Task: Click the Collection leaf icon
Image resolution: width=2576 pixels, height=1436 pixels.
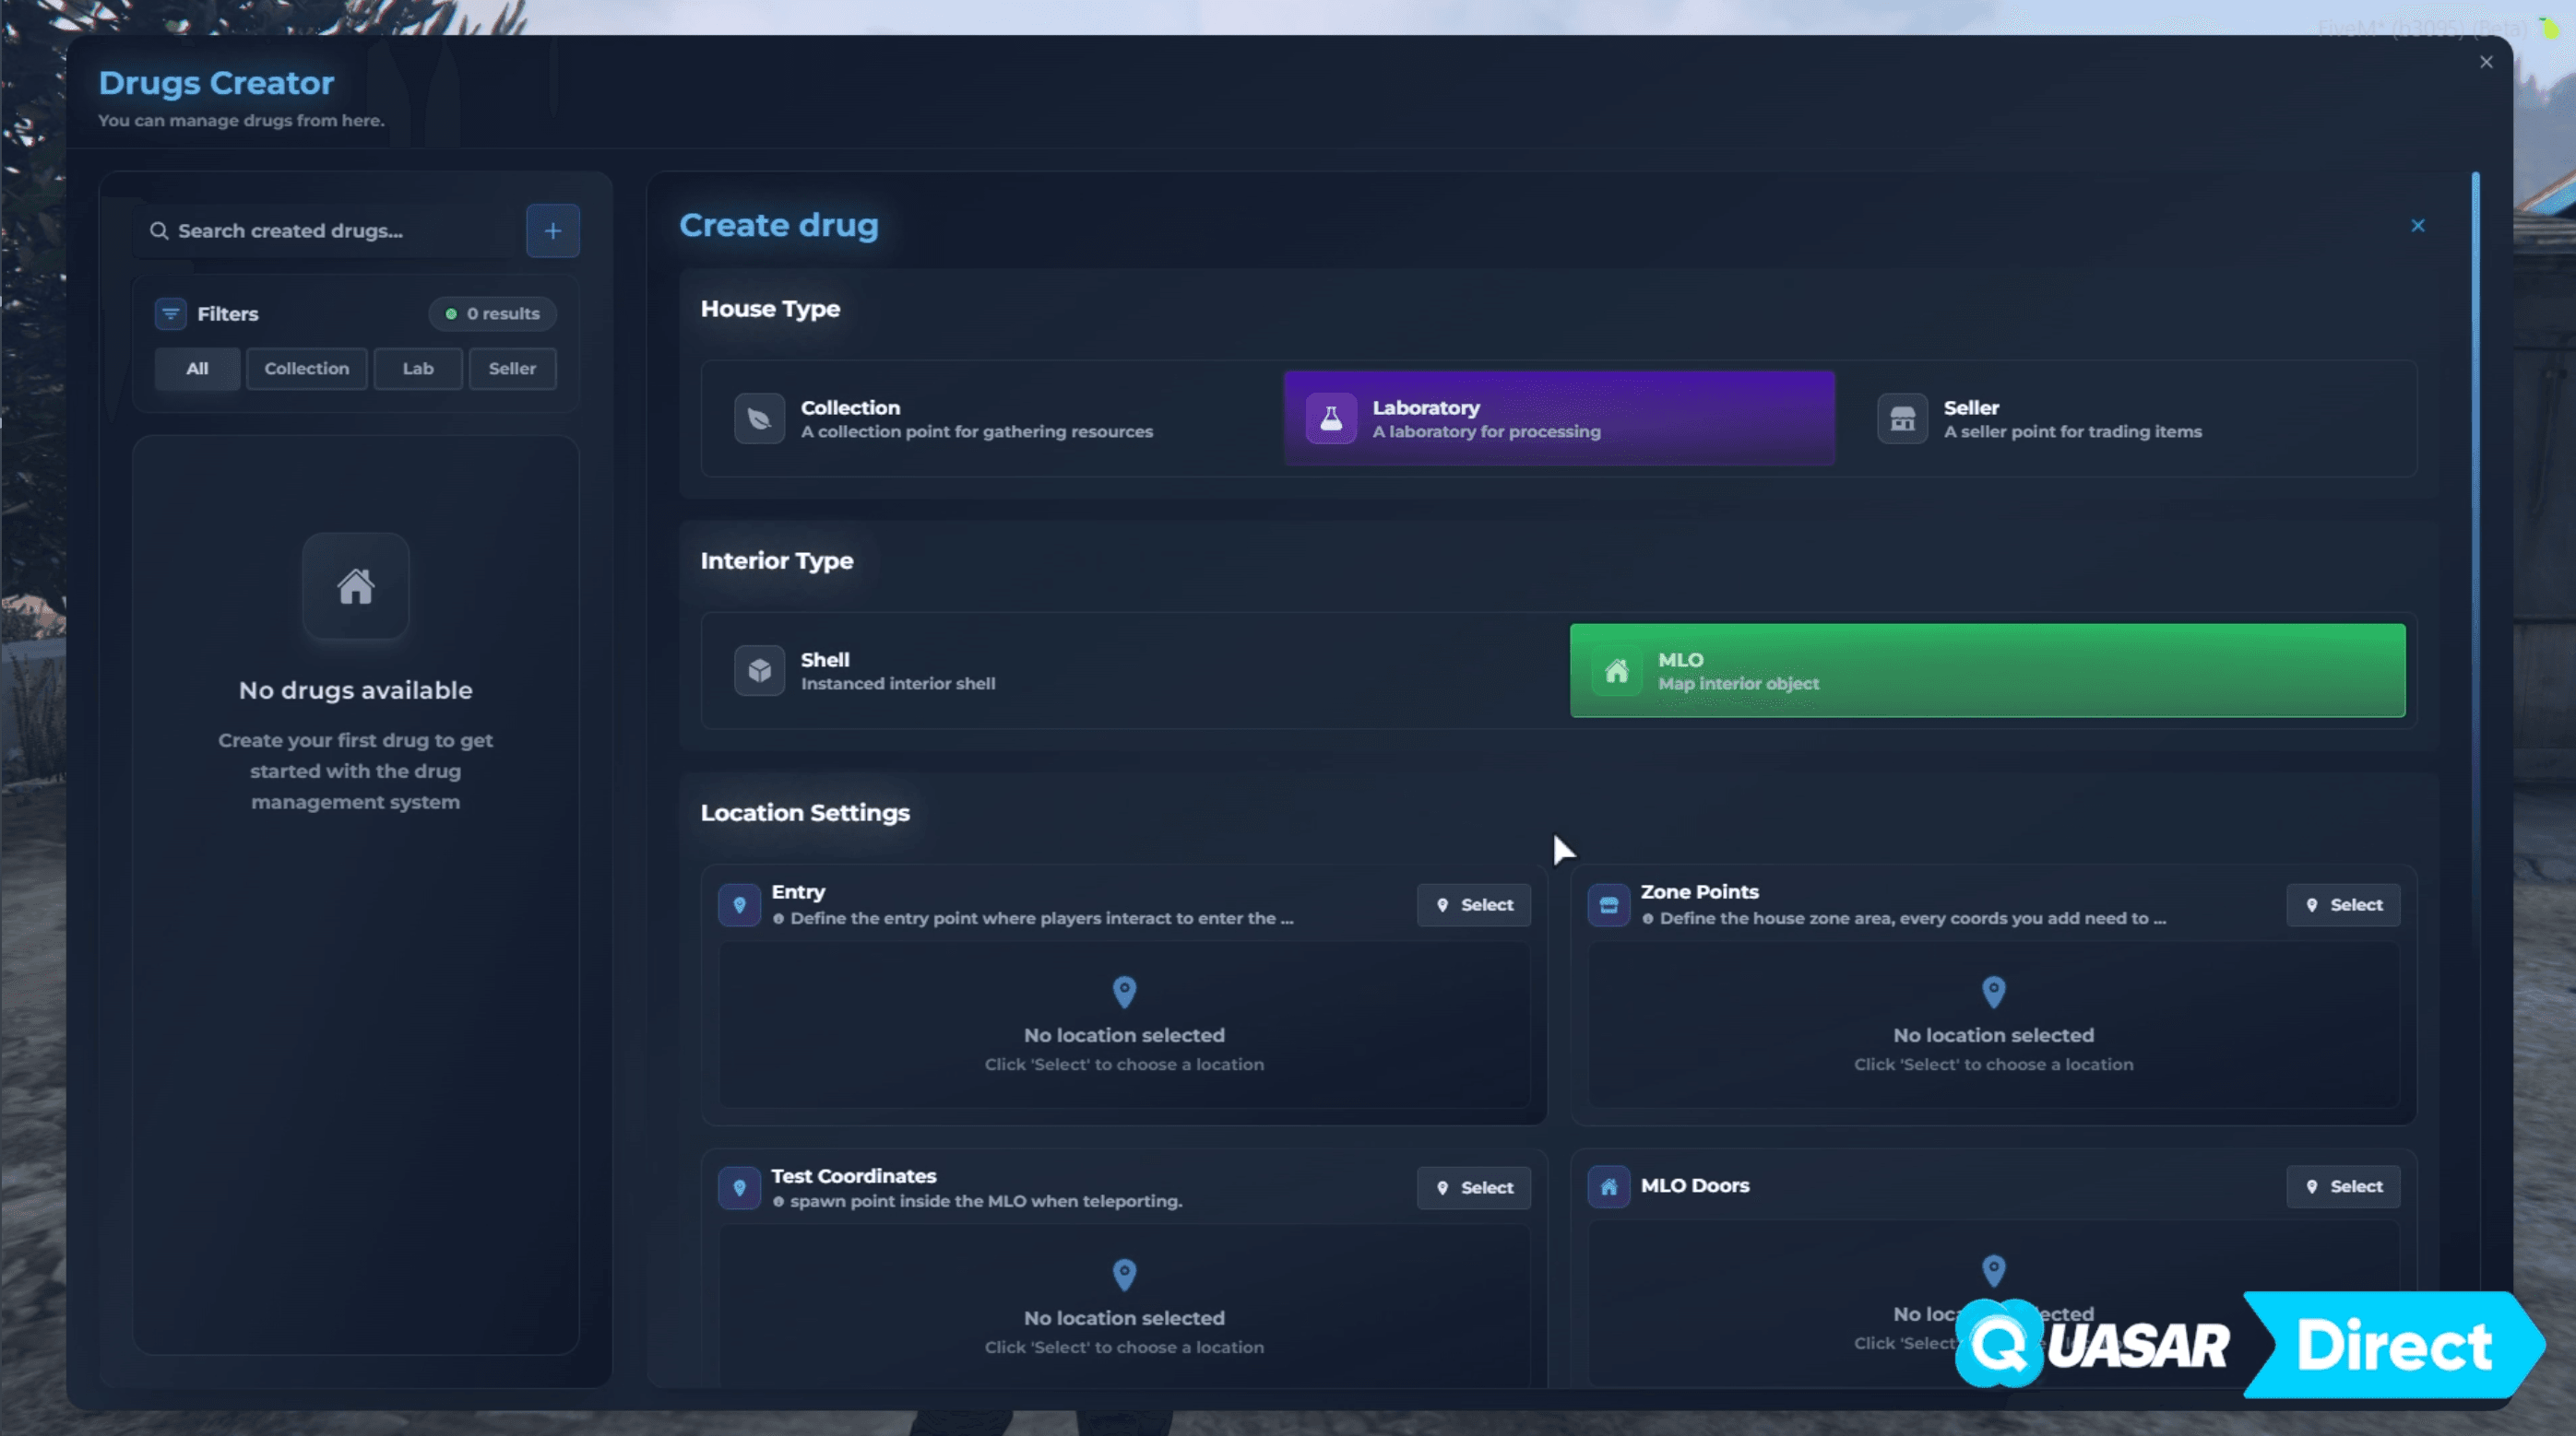Action: [759, 418]
